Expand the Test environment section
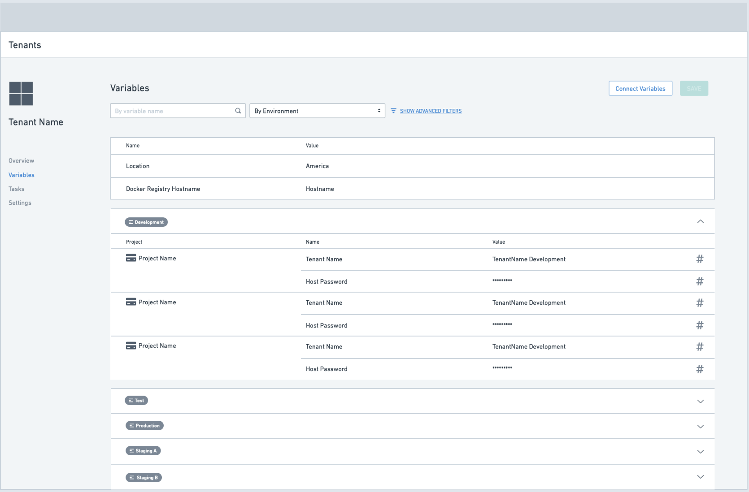The image size is (749, 492). 700,401
